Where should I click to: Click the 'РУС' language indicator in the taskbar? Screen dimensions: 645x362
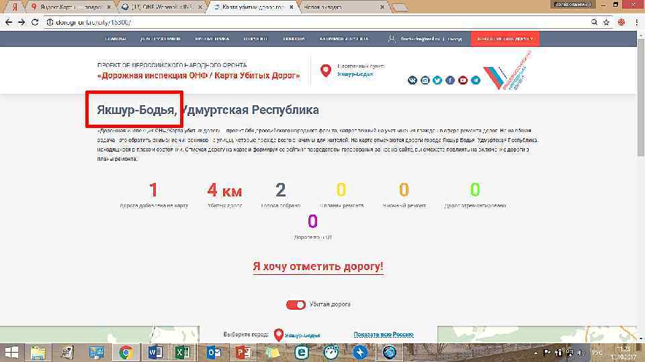(597, 353)
